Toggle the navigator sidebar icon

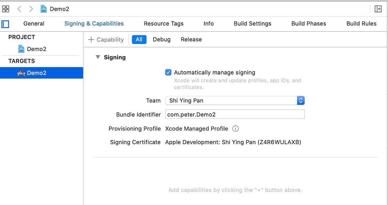click(5, 24)
